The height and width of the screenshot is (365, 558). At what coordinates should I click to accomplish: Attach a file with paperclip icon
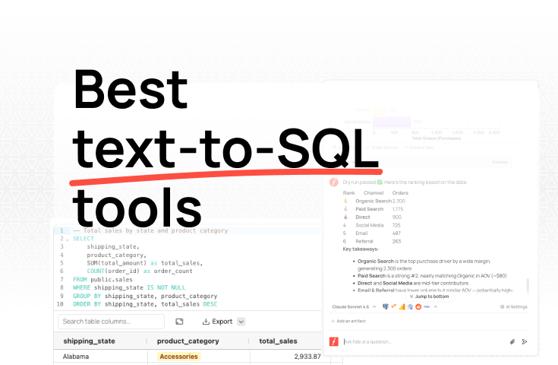pos(512,341)
